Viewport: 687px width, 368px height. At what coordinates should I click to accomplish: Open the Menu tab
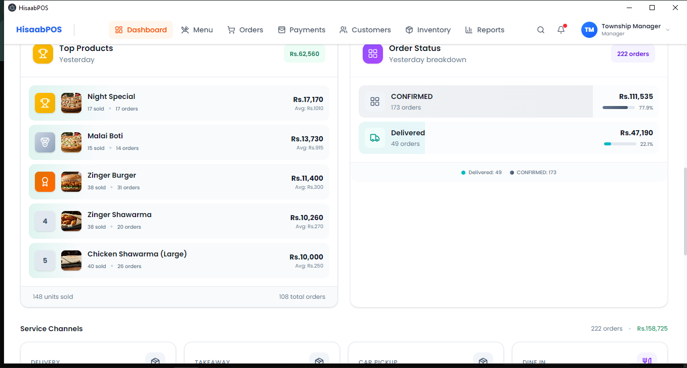[197, 30]
